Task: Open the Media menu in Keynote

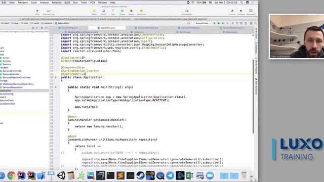Action: point(132,12)
